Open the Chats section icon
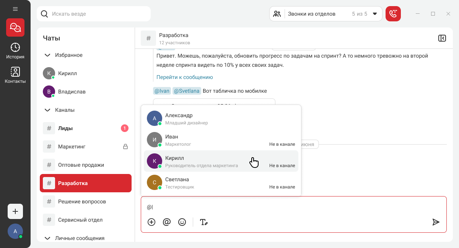 click(15, 27)
